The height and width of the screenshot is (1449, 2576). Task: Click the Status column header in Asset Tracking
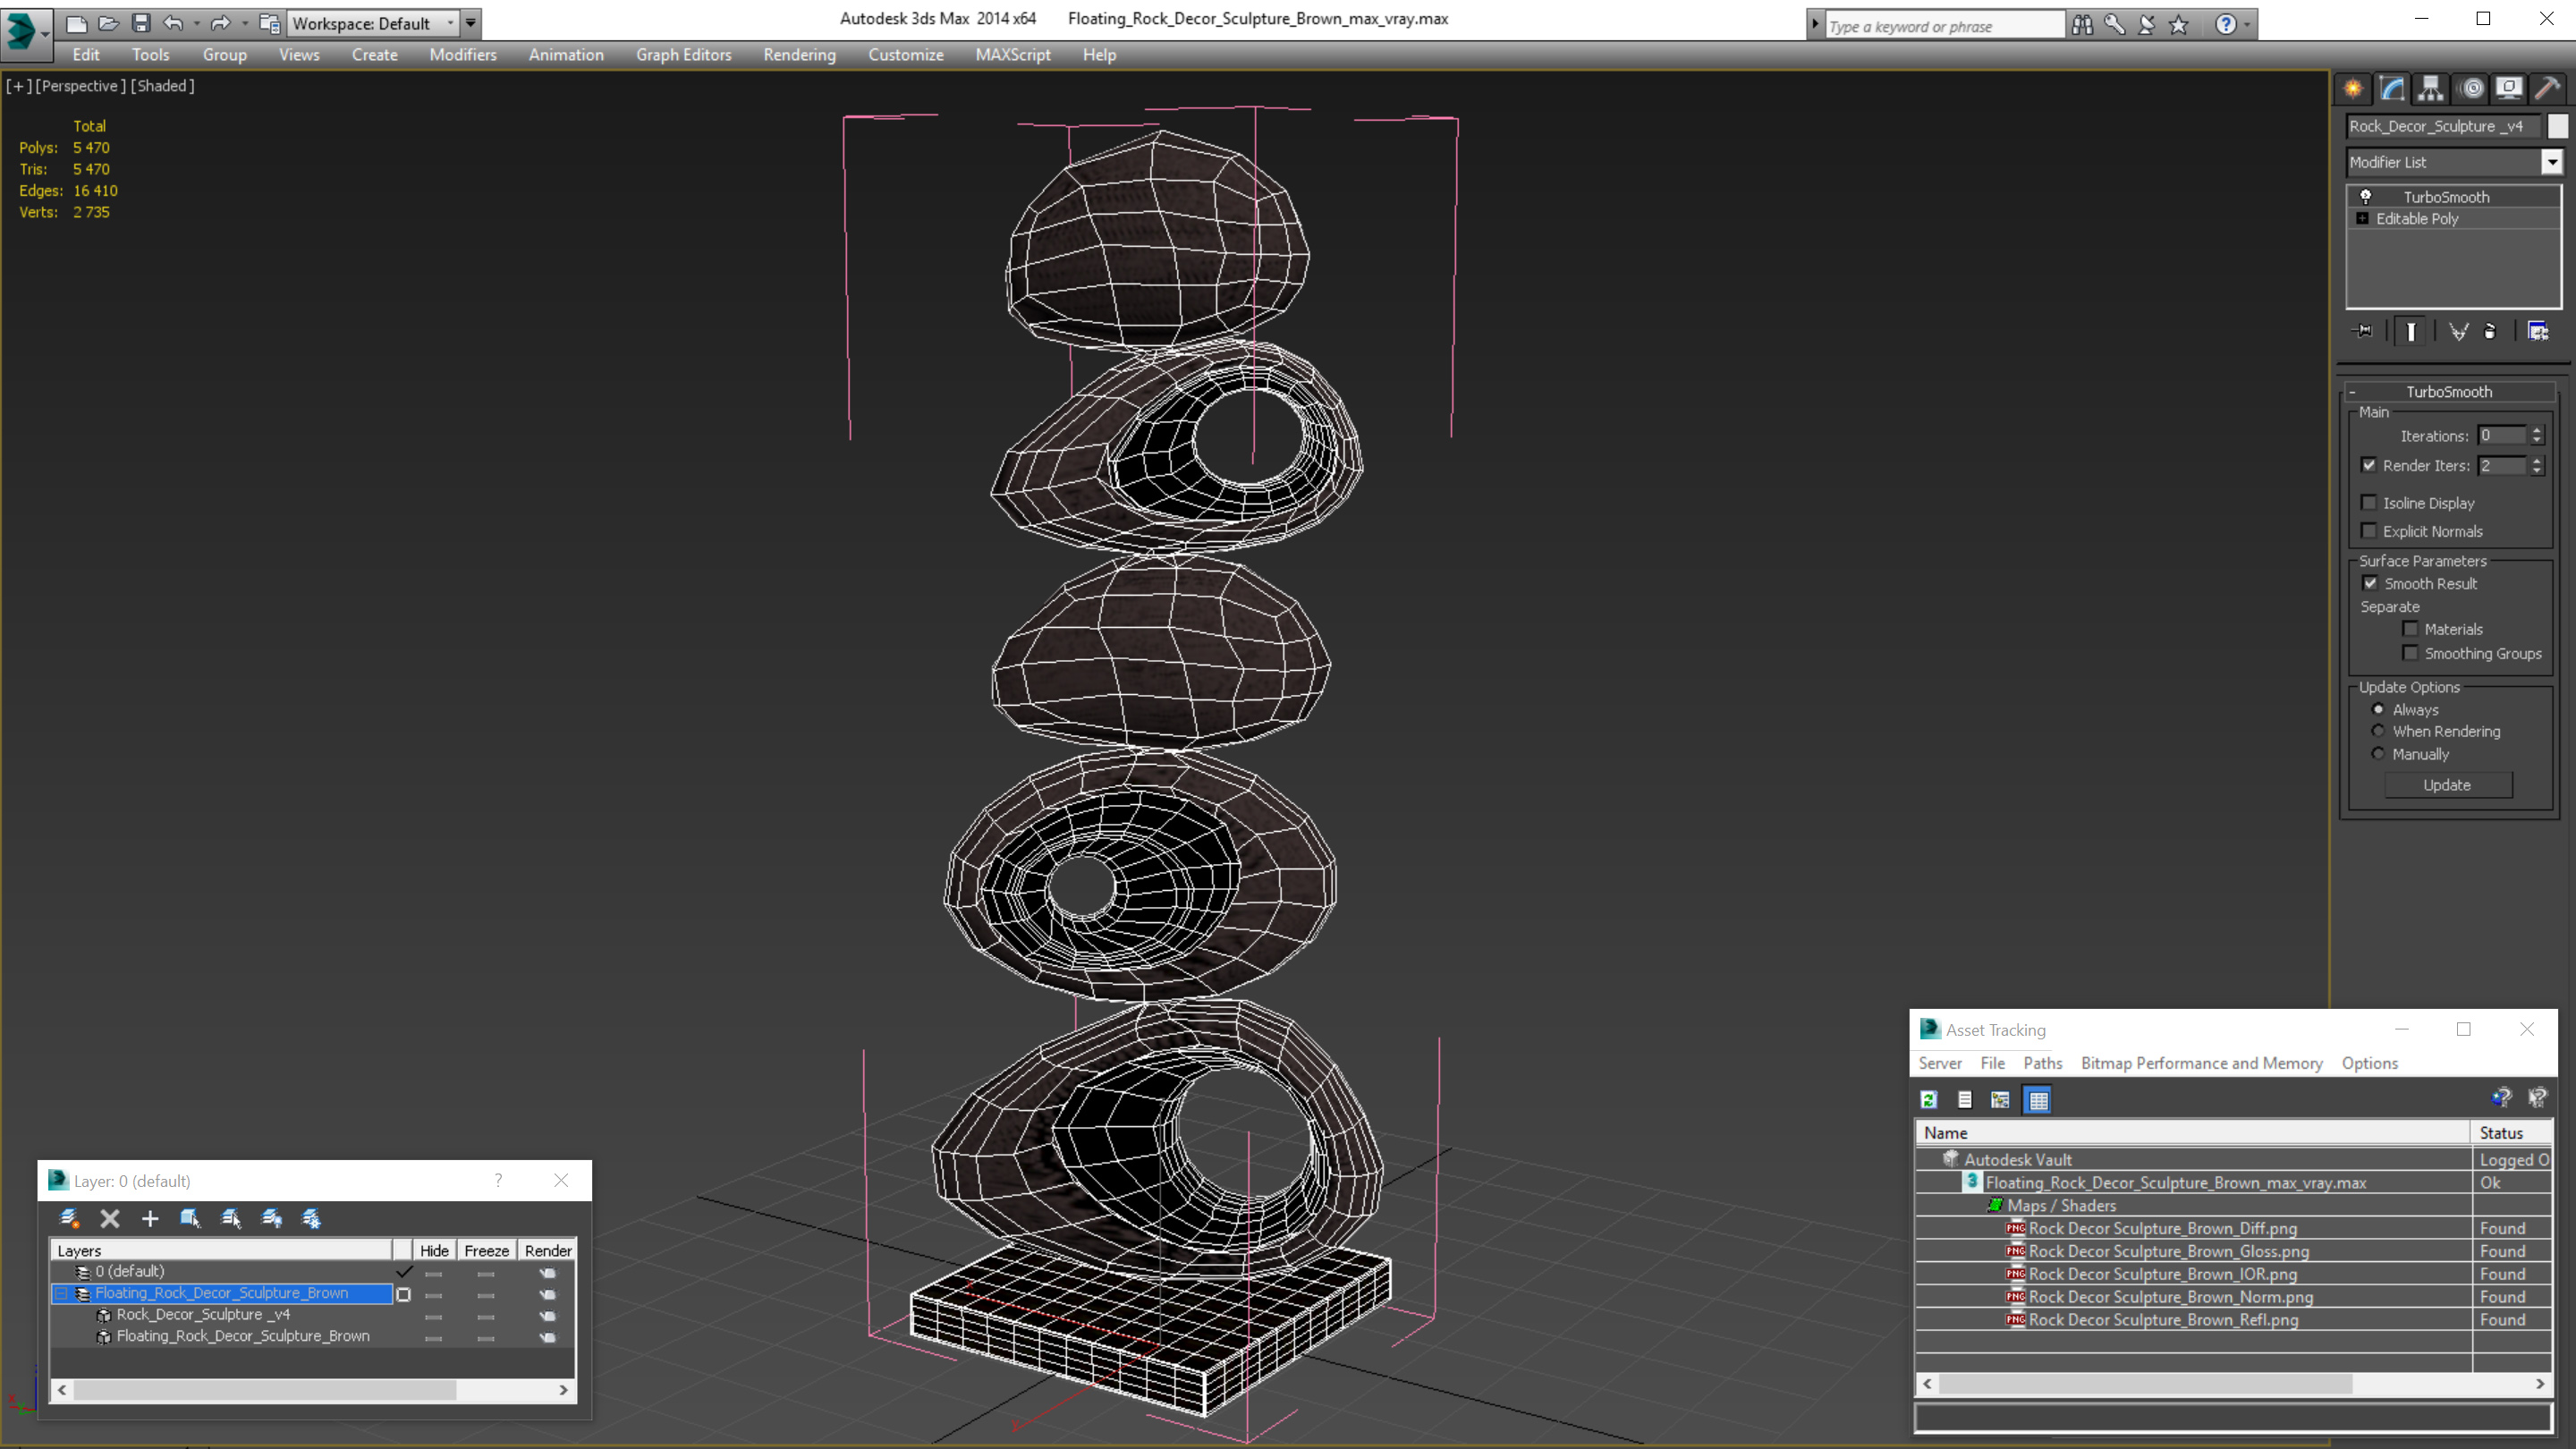click(2511, 1133)
